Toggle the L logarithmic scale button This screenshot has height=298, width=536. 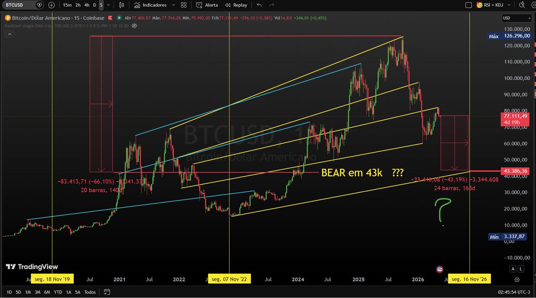pos(520,269)
